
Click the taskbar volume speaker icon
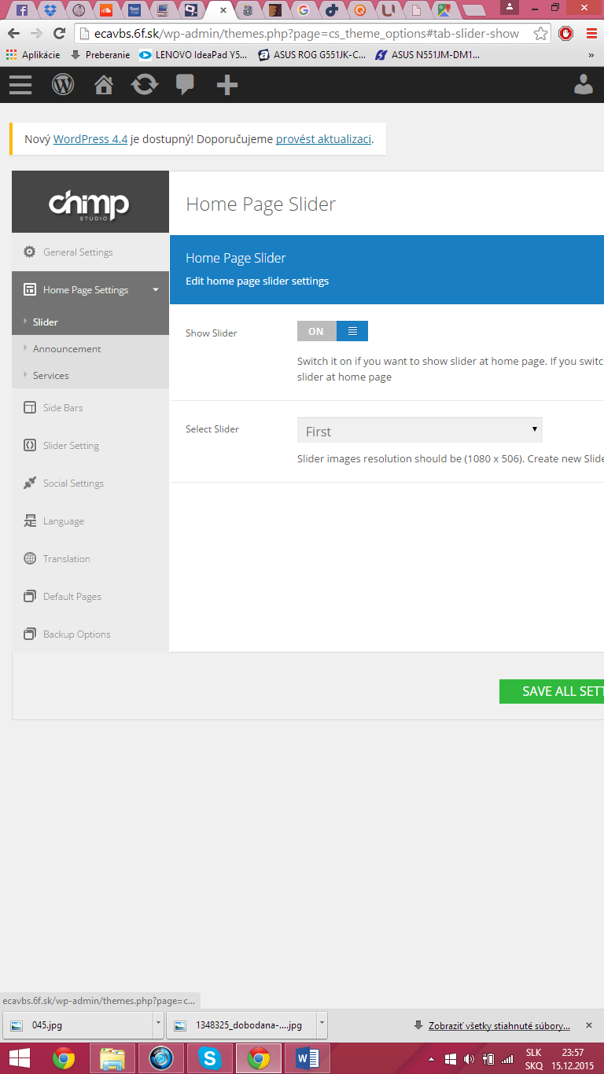click(x=470, y=1059)
